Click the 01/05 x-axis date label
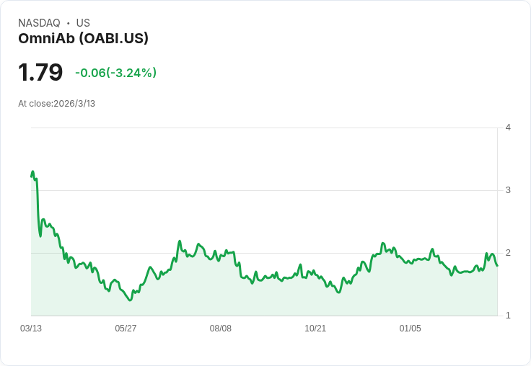The image size is (531, 366). (410, 328)
